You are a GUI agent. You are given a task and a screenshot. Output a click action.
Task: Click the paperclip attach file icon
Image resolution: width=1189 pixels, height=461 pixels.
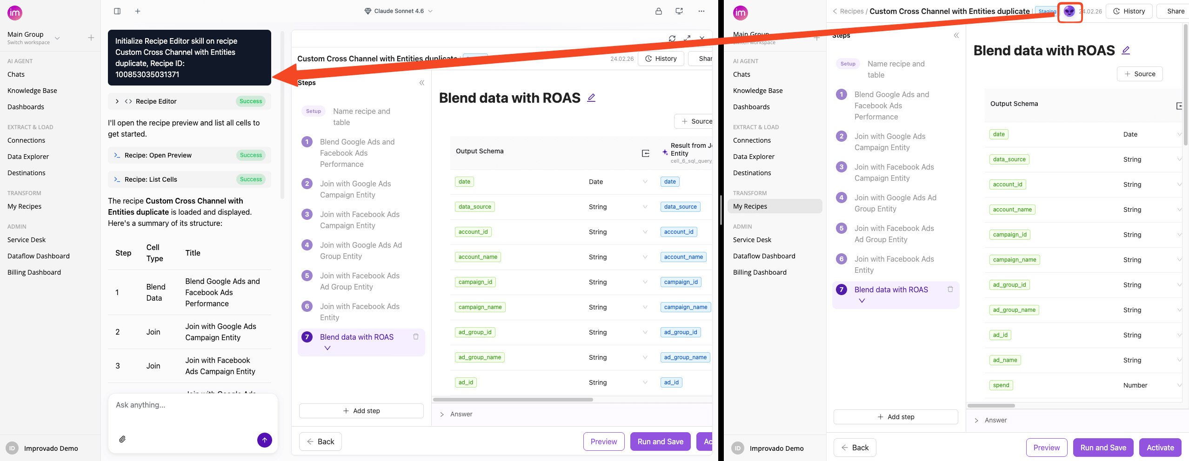click(x=122, y=439)
